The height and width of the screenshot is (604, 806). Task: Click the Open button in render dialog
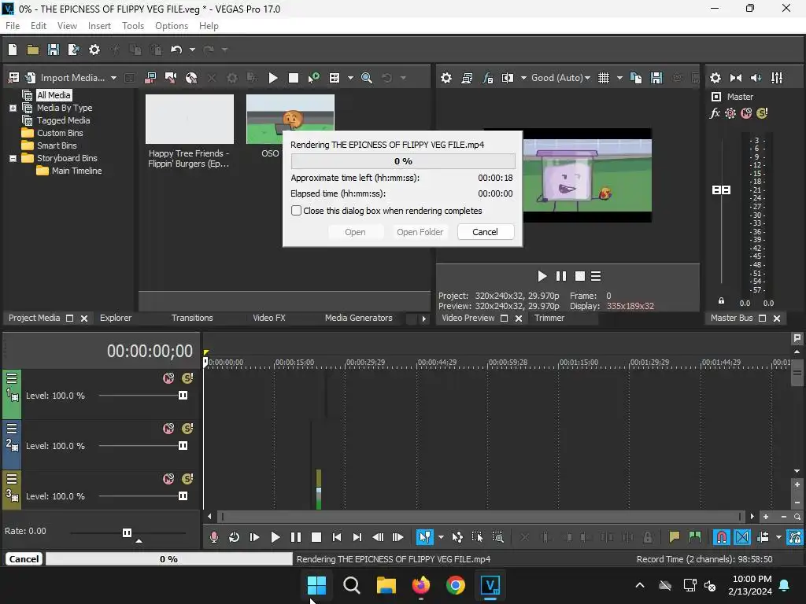click(x=355, y=232)
